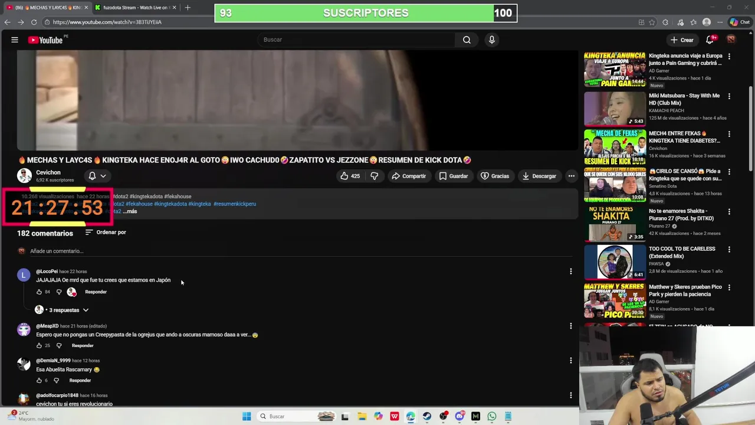The height and width of the screenshot is (425, 755).
Task: Click the browser address bar URL
Action: point(107,22)
